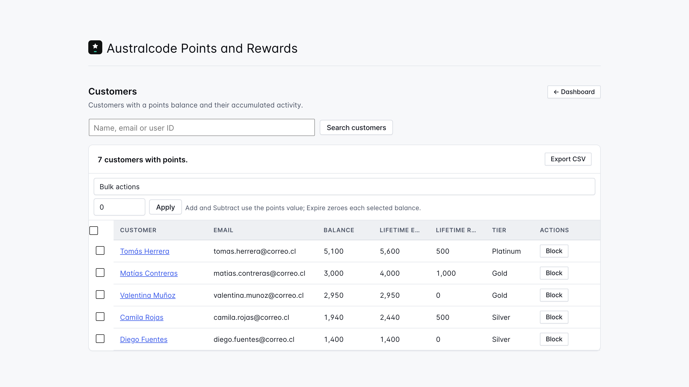Block Valentina Muñoz
The image size is (689, 387).
(554, 295)
